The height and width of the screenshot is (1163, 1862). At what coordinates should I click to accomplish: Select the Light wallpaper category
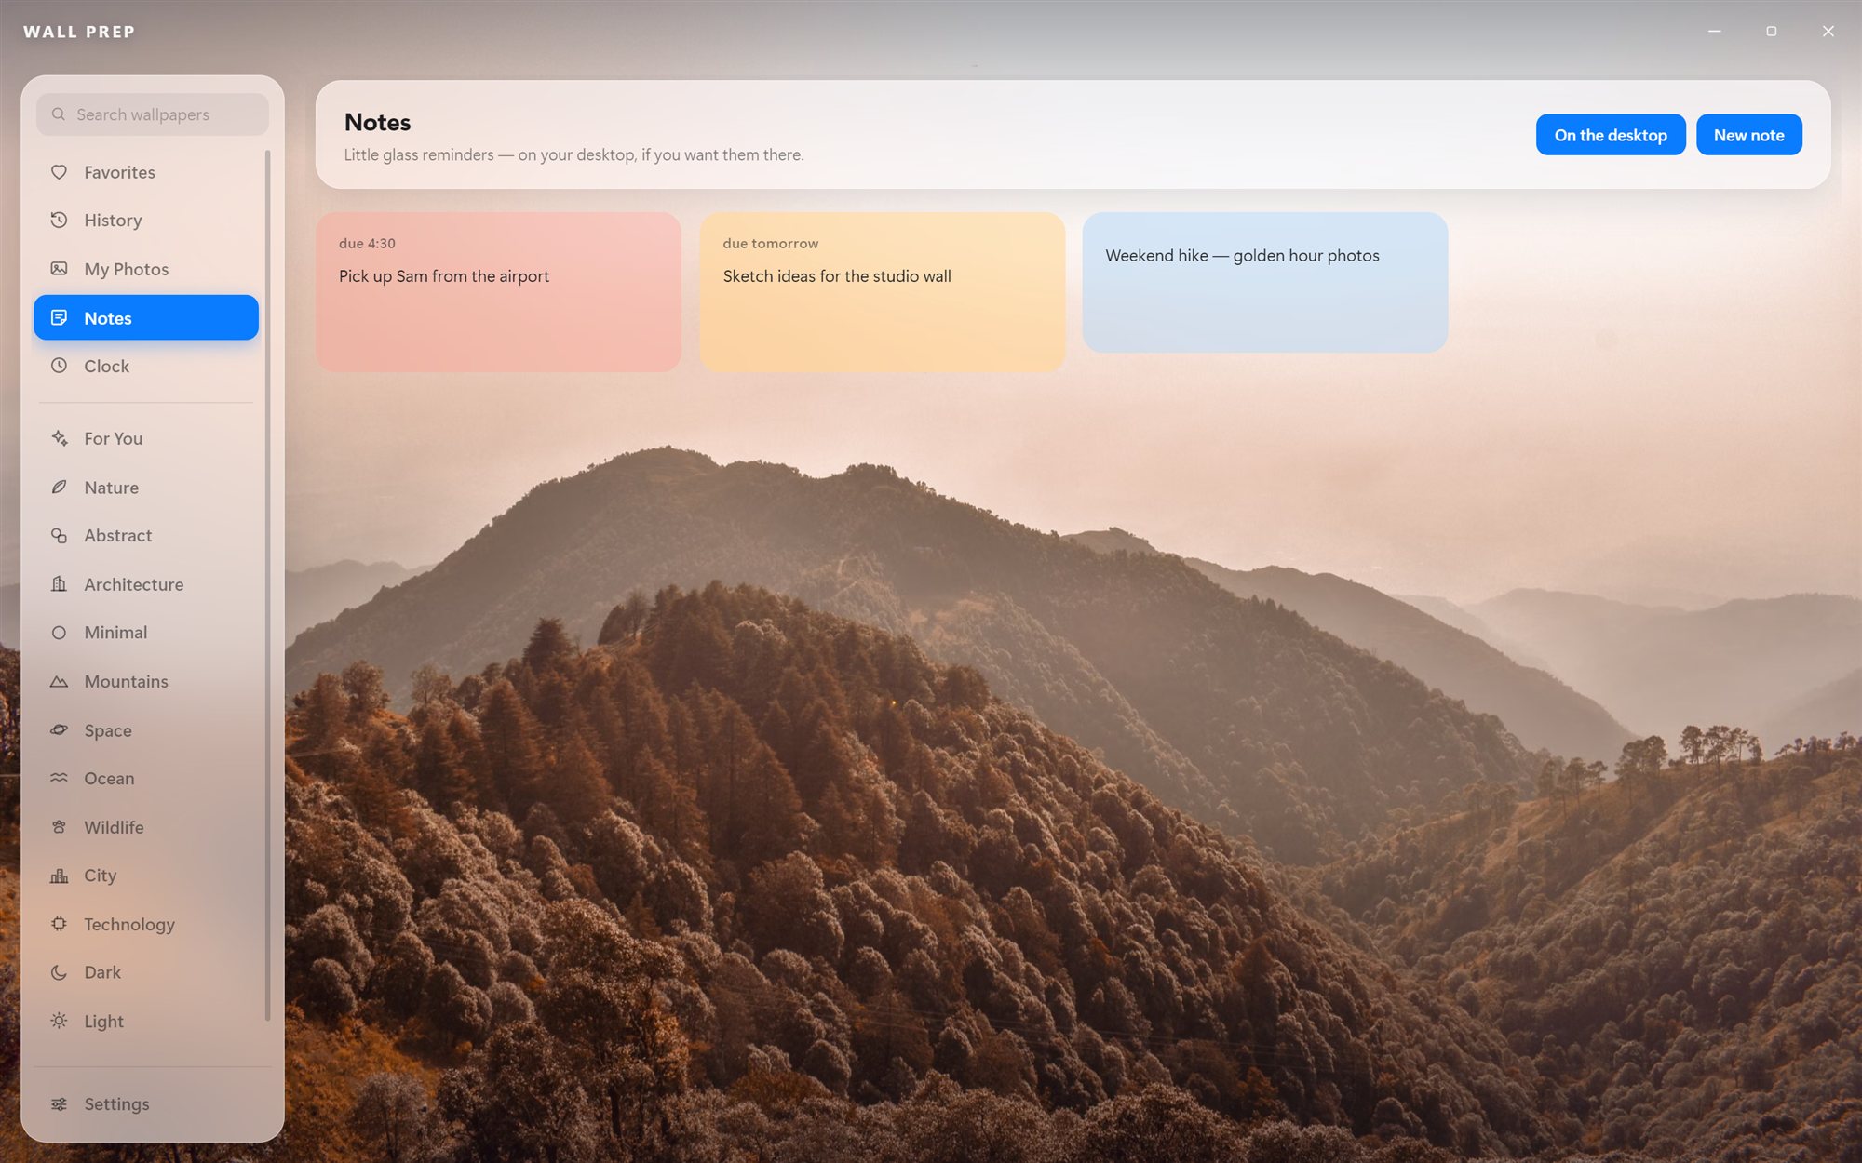click(x=146, y=1021)
